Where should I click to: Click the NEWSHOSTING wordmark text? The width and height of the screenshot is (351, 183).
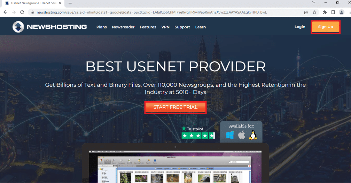point(57,27)
